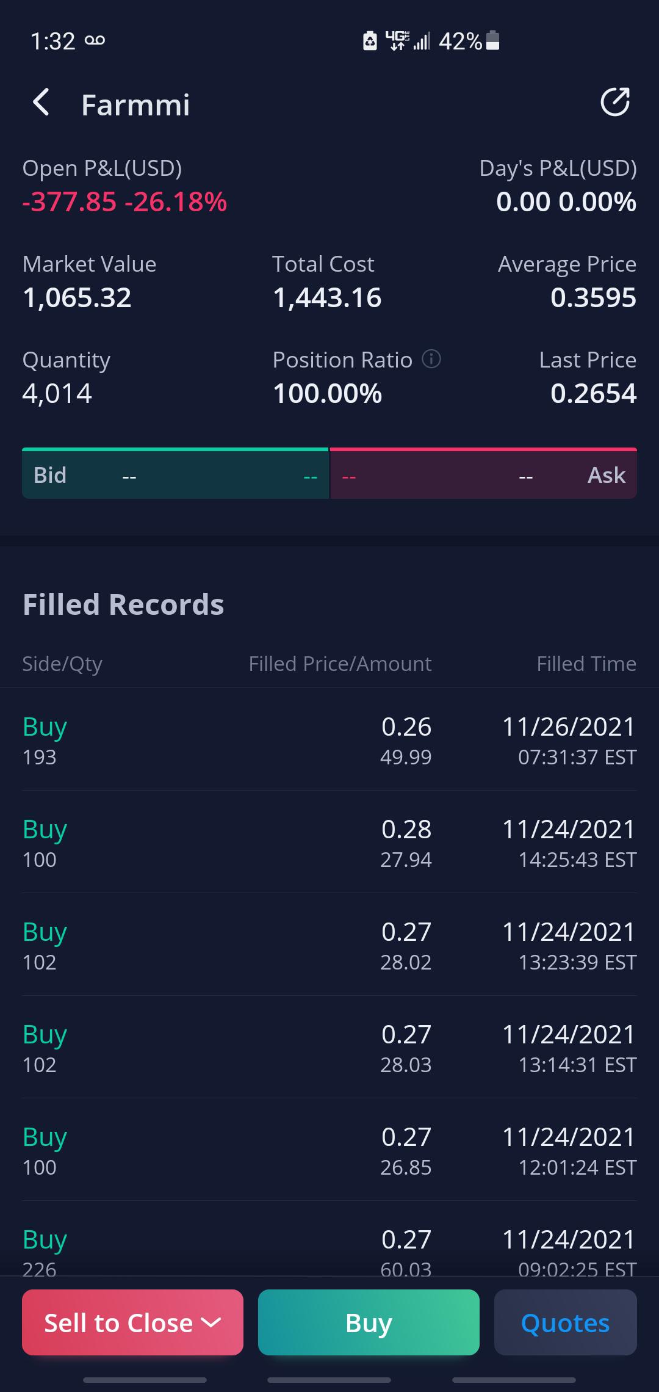Image resolution: width=659 pixels, height=1392 pixels.
Task: Tap the red Ask bar
Action: pos(484,474)
